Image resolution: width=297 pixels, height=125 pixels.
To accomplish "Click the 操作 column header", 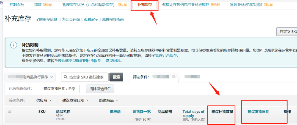I will coord(287,112).
